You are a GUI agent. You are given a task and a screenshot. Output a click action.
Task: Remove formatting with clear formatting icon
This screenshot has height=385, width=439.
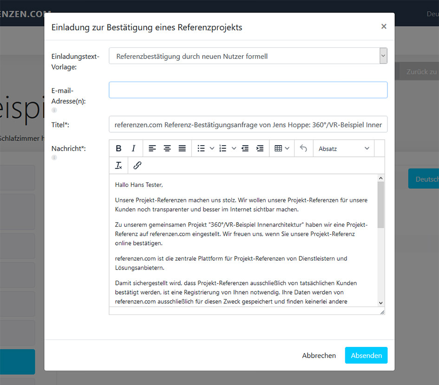[x=118, y=165]
